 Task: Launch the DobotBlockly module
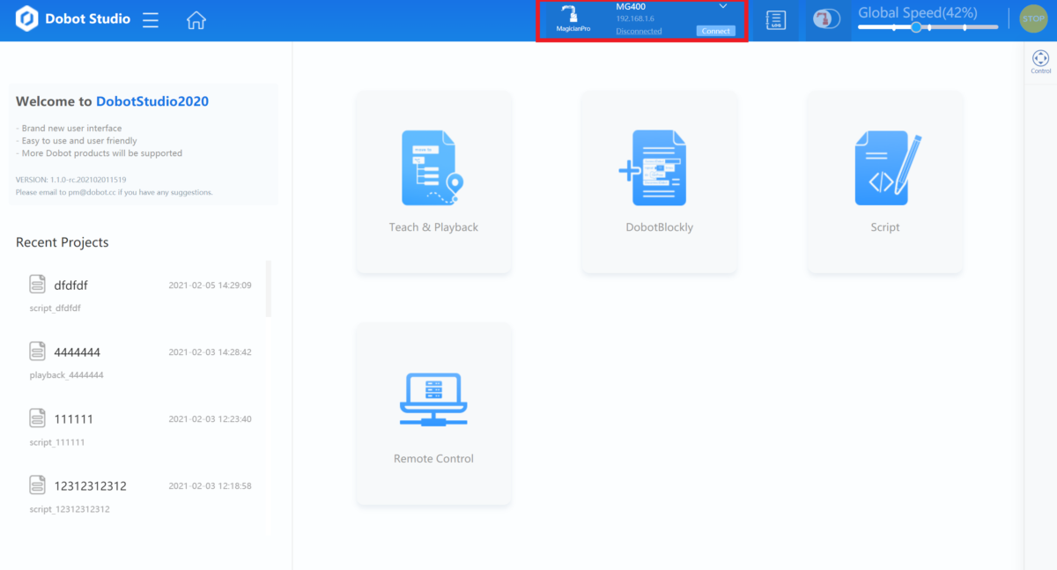tap(659, 182)
